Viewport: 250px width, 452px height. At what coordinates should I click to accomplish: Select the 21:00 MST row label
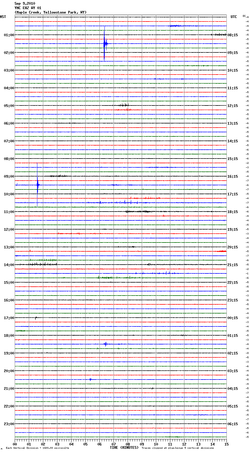(x=9, y=389)
